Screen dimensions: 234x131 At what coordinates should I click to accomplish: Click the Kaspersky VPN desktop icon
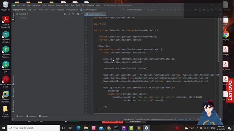coord(6,67)
